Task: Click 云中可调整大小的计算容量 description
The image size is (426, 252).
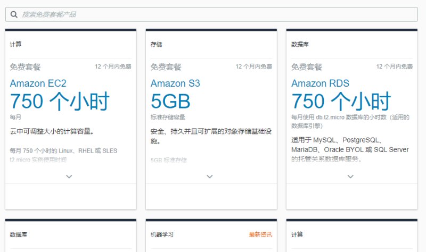Action: [x=52, y=131]
